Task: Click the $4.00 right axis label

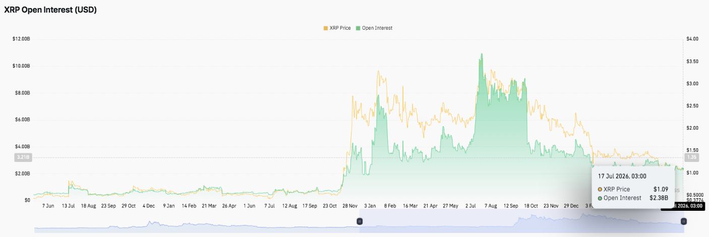Action: click(x=692, y=39)
